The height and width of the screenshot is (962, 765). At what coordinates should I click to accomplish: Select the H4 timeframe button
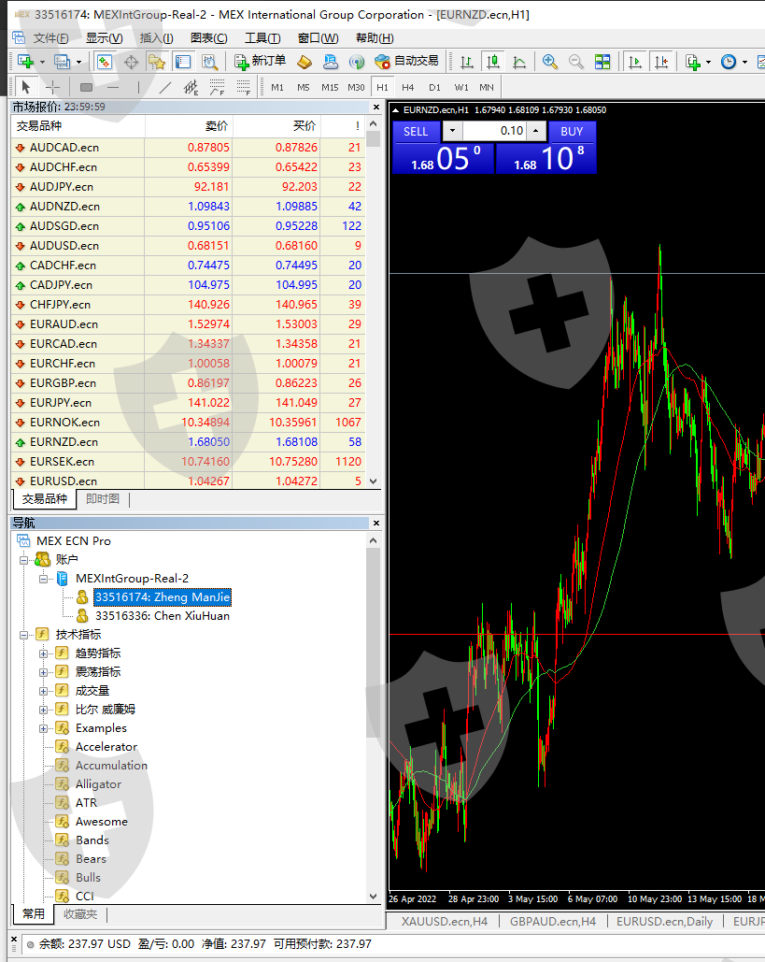point(408,87)
